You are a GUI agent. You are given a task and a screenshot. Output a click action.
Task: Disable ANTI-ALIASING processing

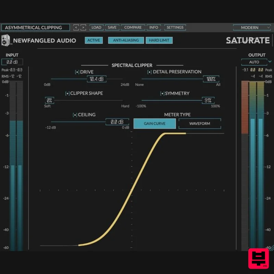(126, 40)
